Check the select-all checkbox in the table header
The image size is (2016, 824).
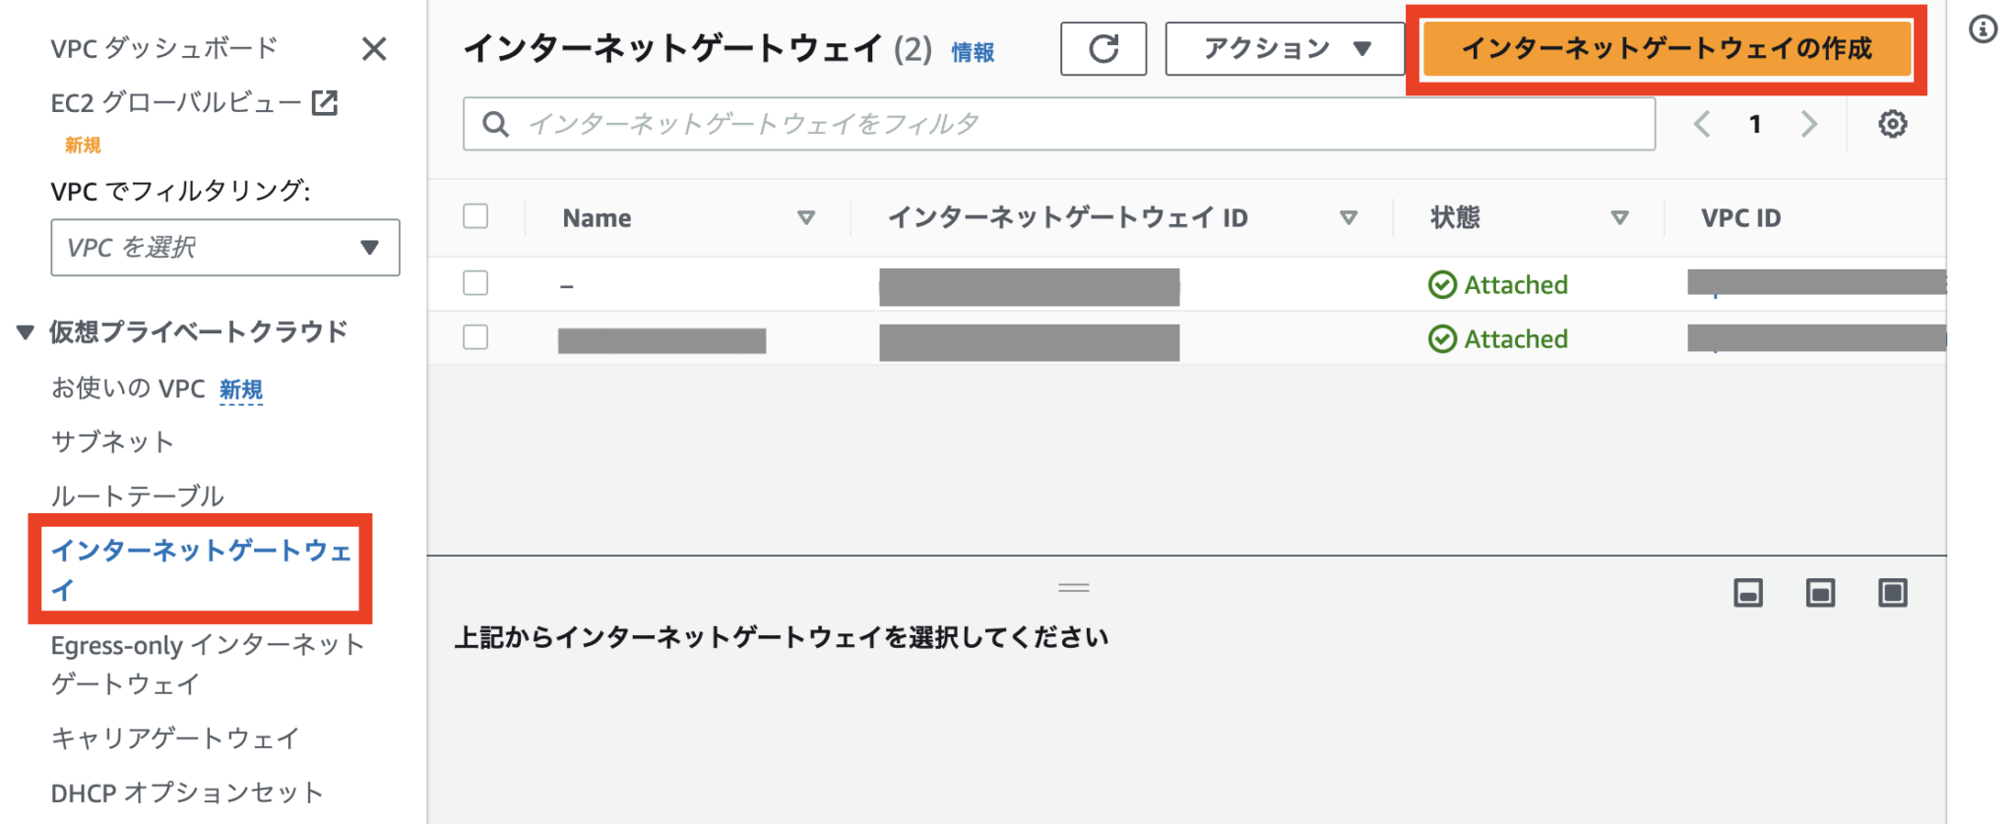475,216
